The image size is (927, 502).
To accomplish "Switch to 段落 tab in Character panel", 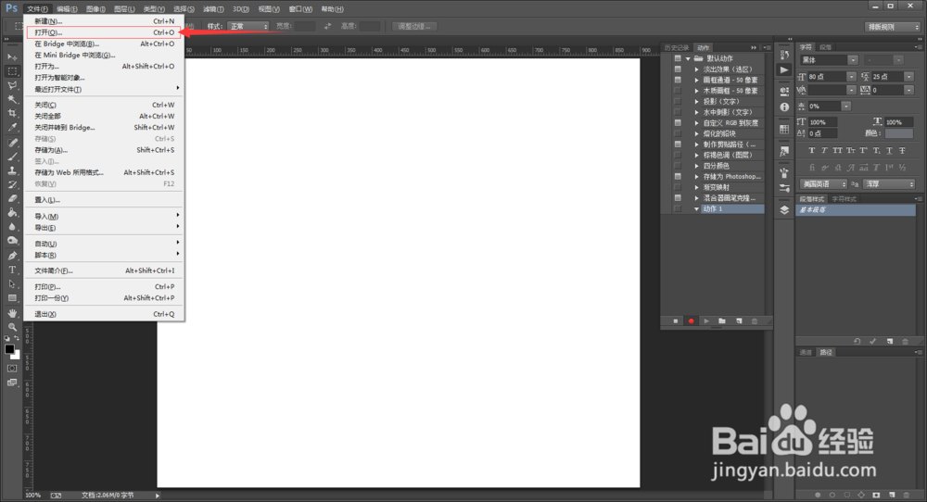I will [826, 47].
